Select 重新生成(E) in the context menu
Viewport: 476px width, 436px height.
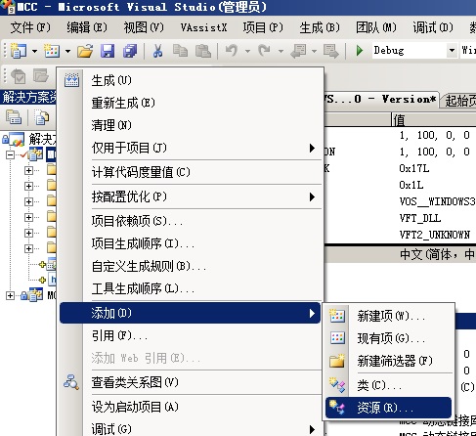pos(191,103)
